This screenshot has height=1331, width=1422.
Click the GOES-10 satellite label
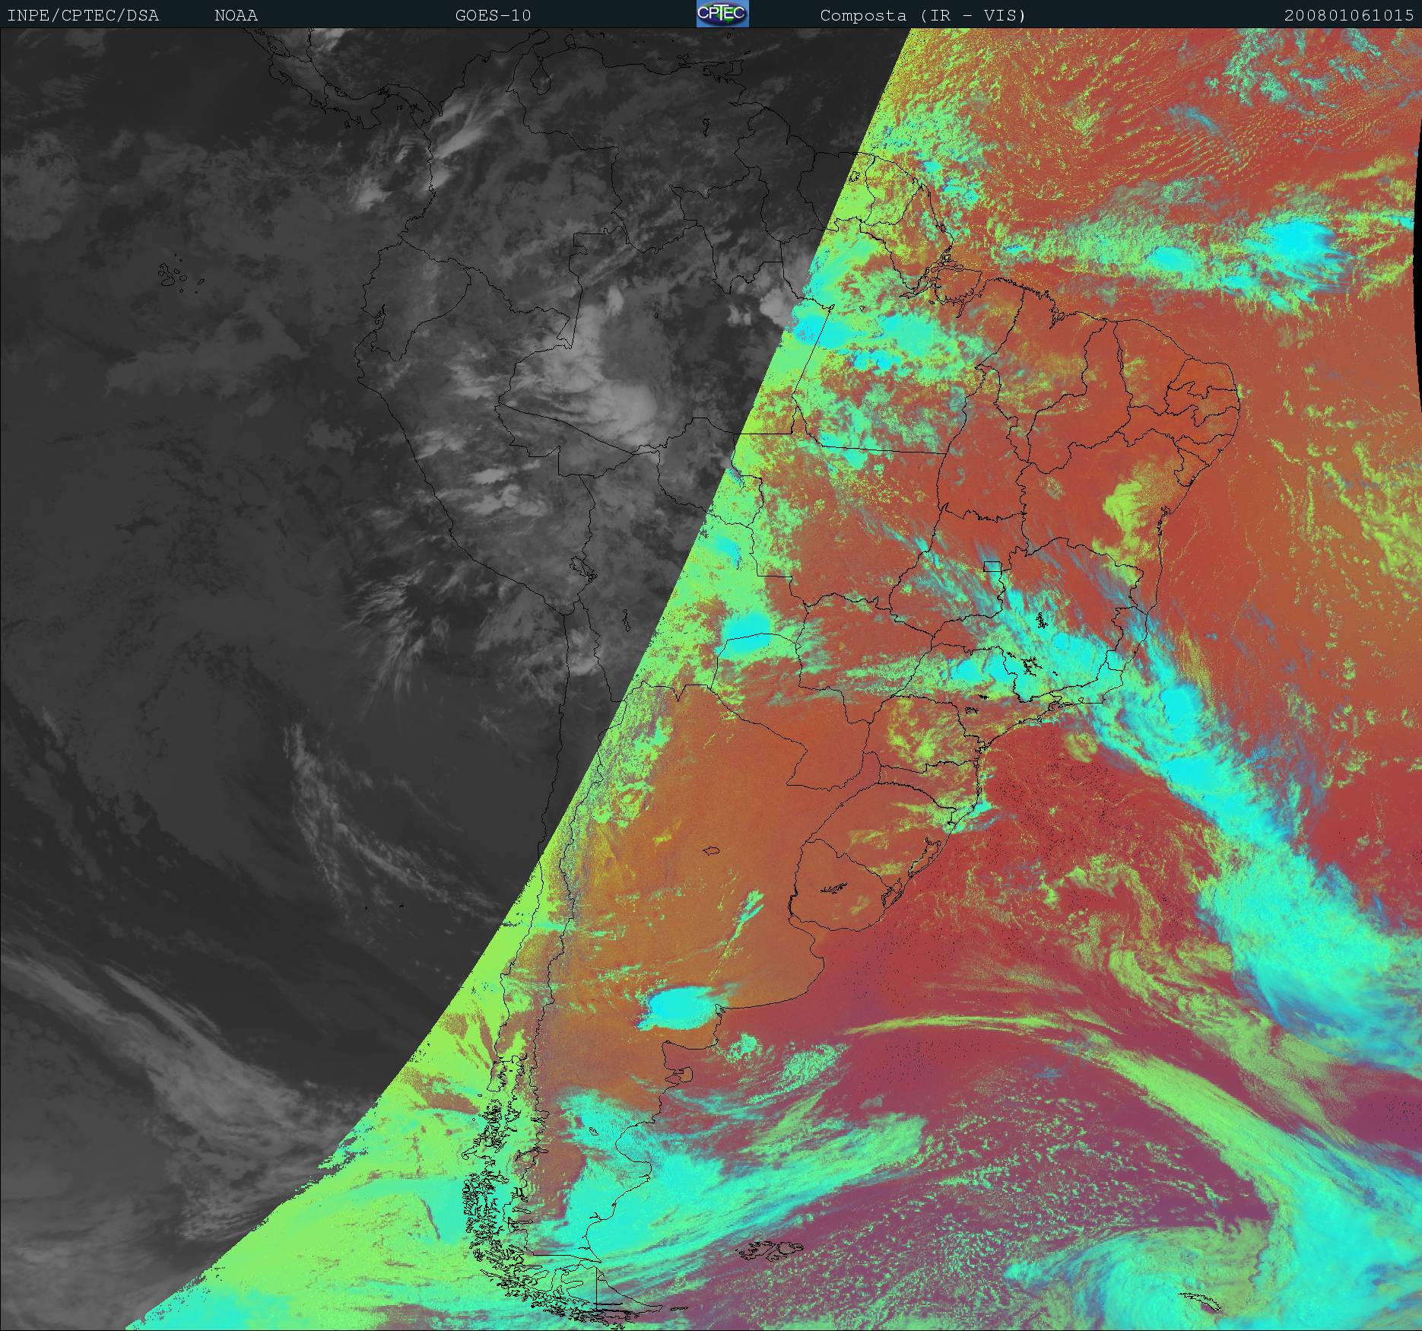(x=493, y=15)
